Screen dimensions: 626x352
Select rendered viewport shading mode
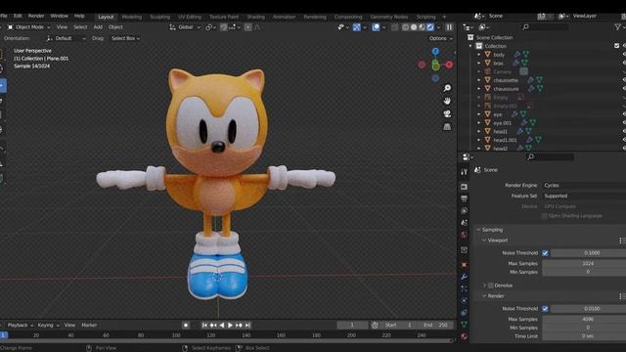tap(430, 27)
